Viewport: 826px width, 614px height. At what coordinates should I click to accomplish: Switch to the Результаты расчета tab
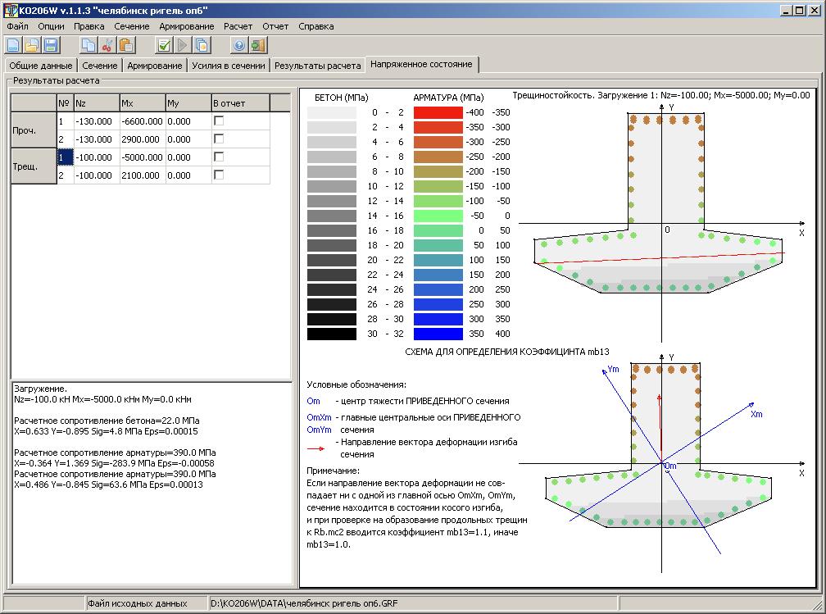tap(317, 66)
